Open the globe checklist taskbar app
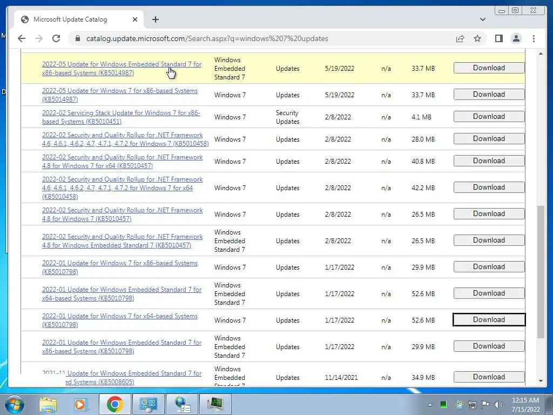The width and height of the screenshot is (553, 415). (x=182, y=404)
